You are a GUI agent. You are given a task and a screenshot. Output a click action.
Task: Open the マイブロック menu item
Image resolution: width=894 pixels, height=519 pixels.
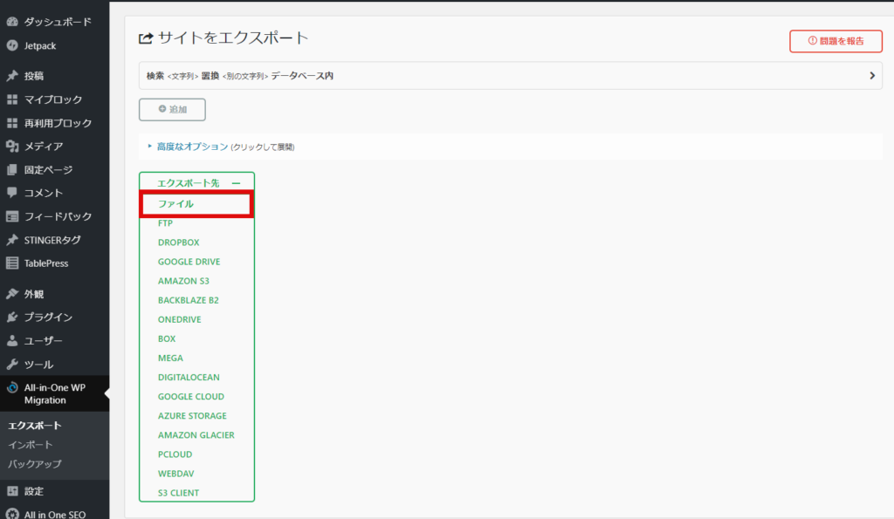pyautogui.click(x=55, y=99)
